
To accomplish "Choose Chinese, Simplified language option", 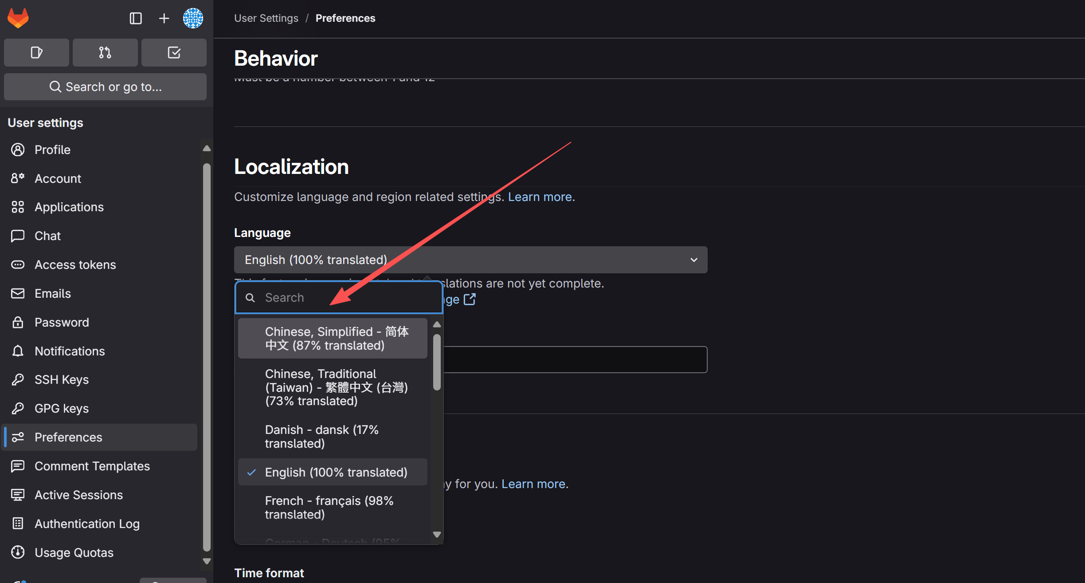I will point(333,338).
